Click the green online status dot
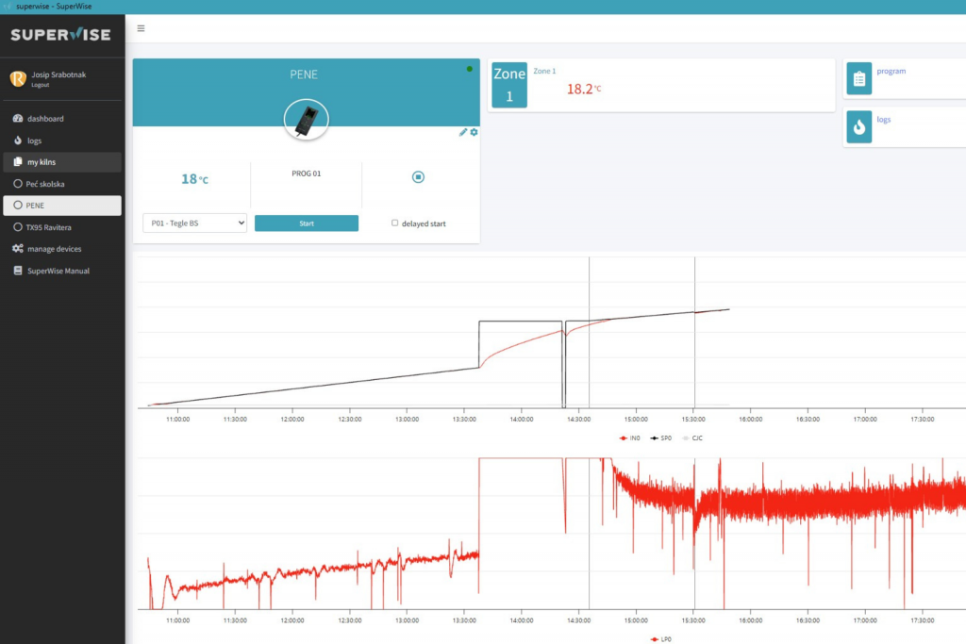Screen dimensions: 966x644 [470, 69]
